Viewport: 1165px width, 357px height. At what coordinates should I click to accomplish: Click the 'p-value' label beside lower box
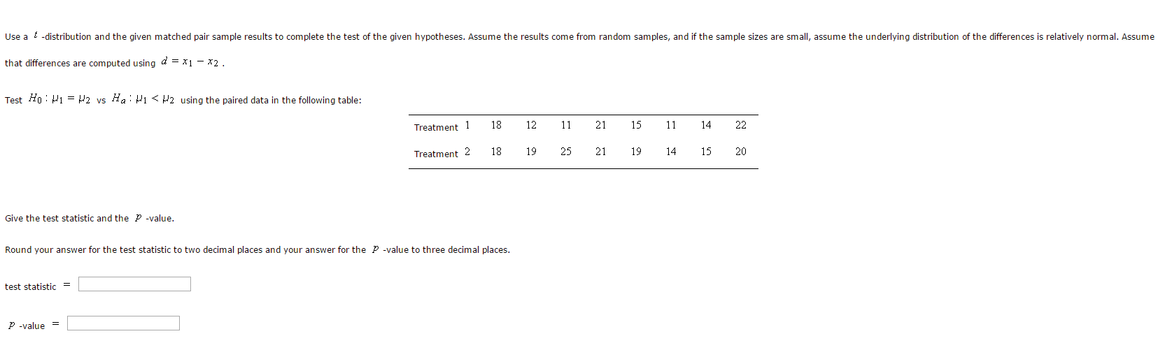[x=27, y=326]
